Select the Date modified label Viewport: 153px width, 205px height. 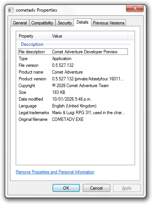point(31,99)
